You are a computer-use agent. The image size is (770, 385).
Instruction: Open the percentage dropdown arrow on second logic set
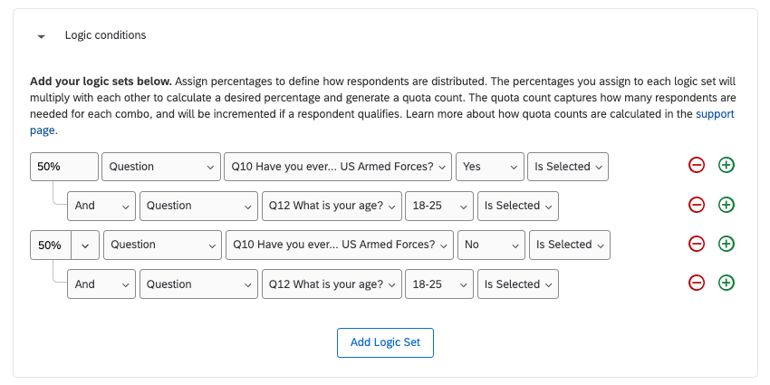tap(85, 245)
